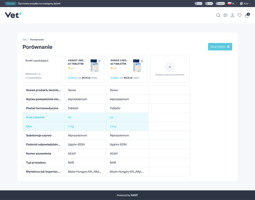255x200 pixels.
Task: Click Wytwórca lub importer row label
Action: pos(43,172)
